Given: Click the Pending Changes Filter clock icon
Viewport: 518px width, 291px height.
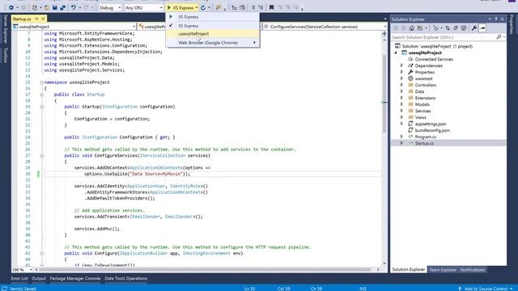Looking at the screenshot, I should pos(435,28).
